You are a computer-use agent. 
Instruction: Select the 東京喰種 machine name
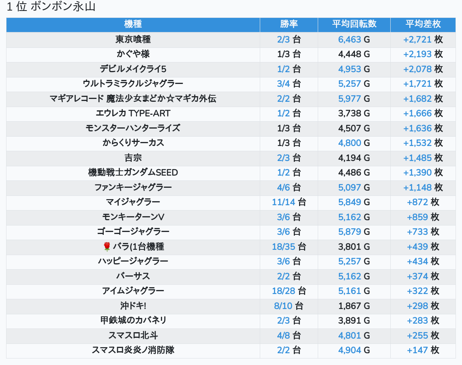133,39
